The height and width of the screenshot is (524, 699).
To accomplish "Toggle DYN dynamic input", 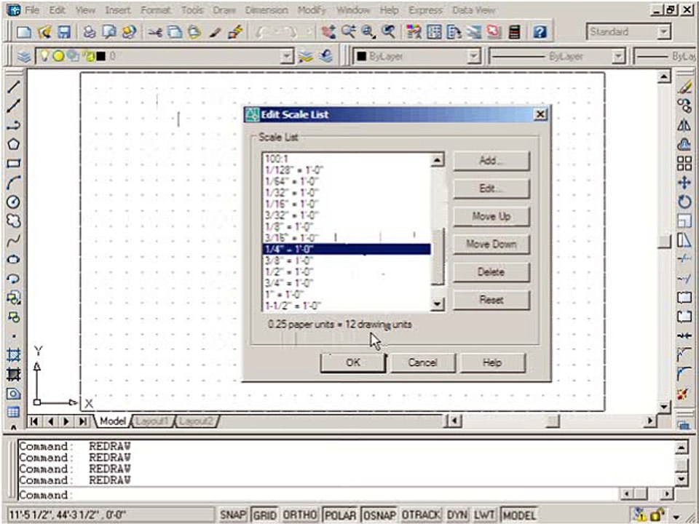I will pyautogui.click(x=457, y=515).
